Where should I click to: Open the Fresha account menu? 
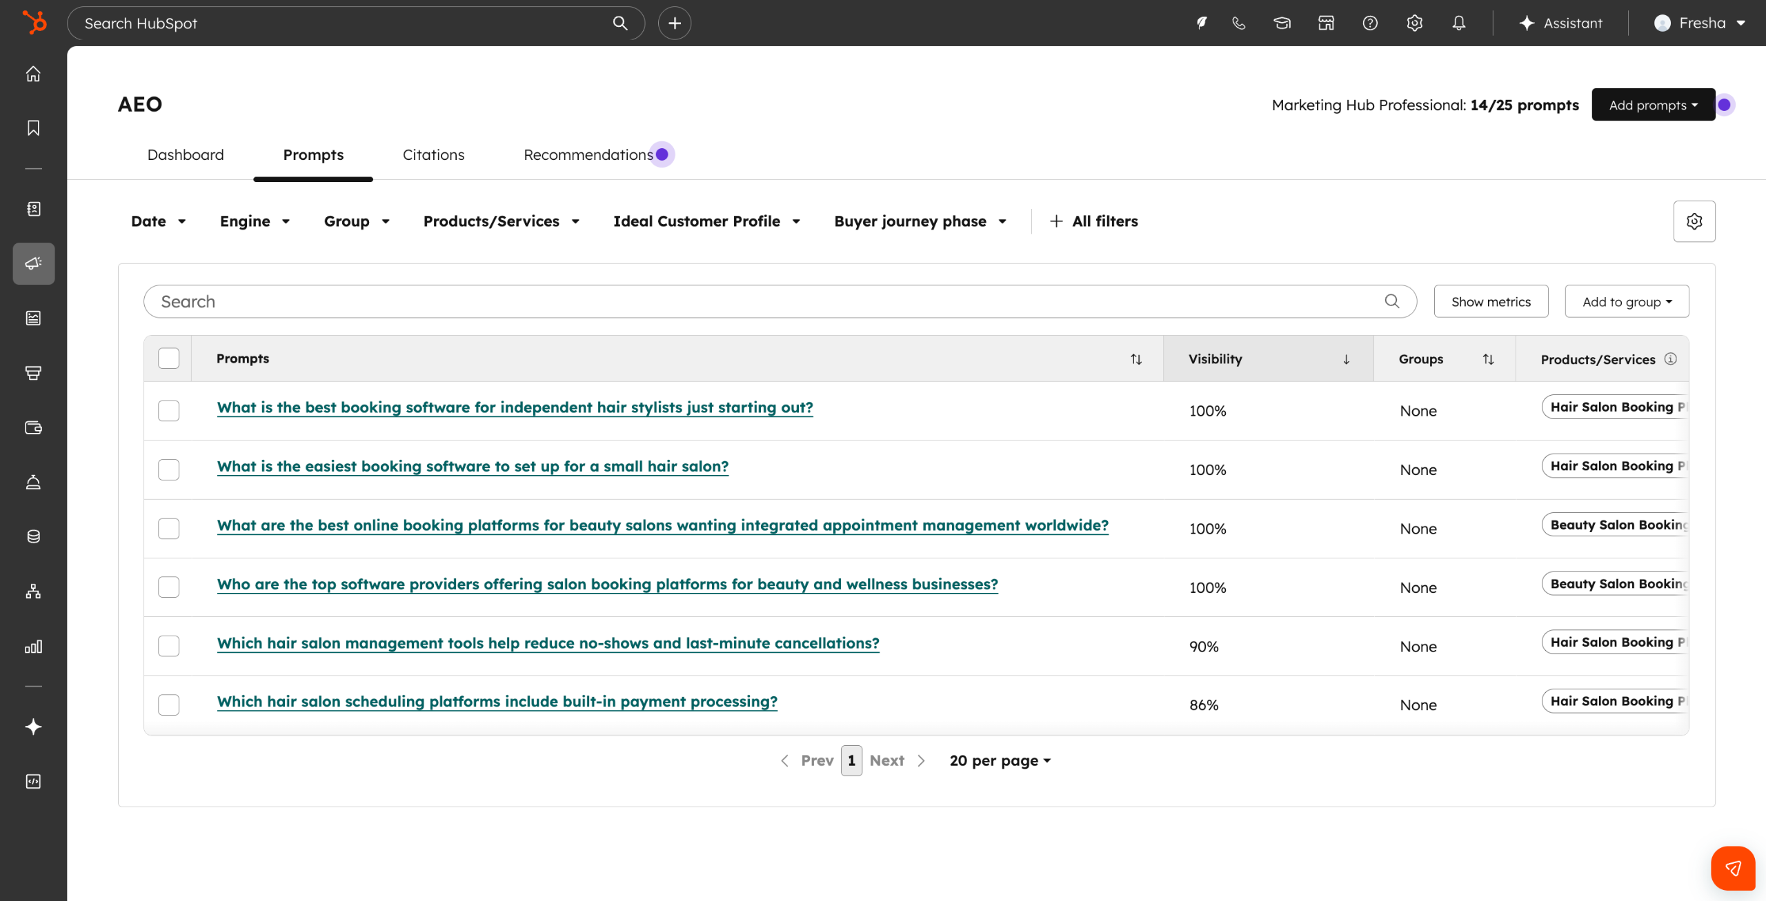click(x=1700, y=23)
